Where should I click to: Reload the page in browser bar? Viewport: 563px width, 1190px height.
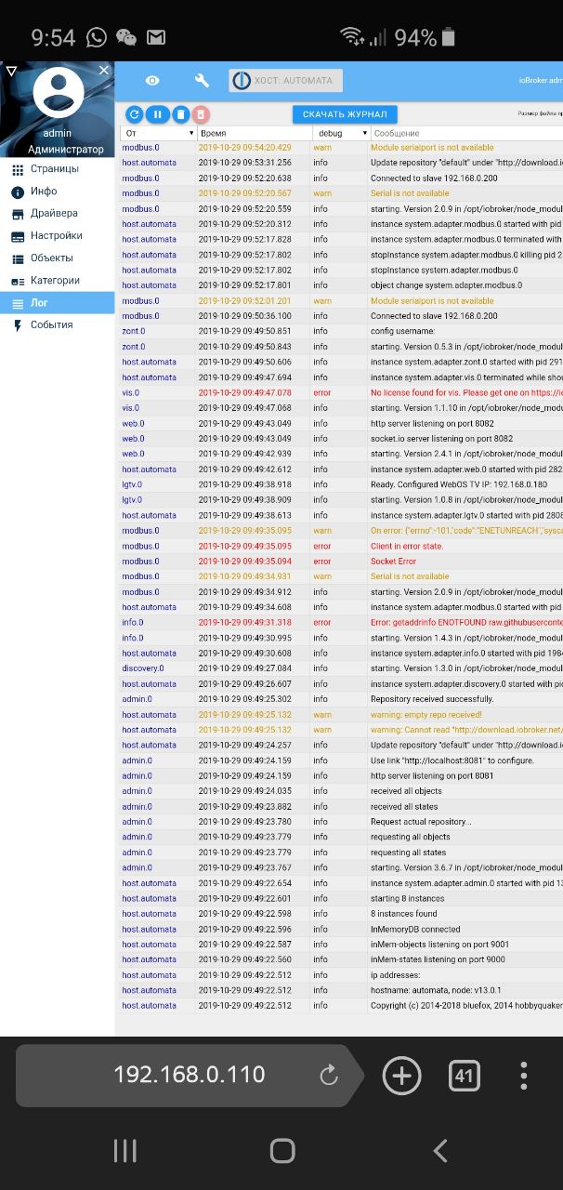point(328,1076)
